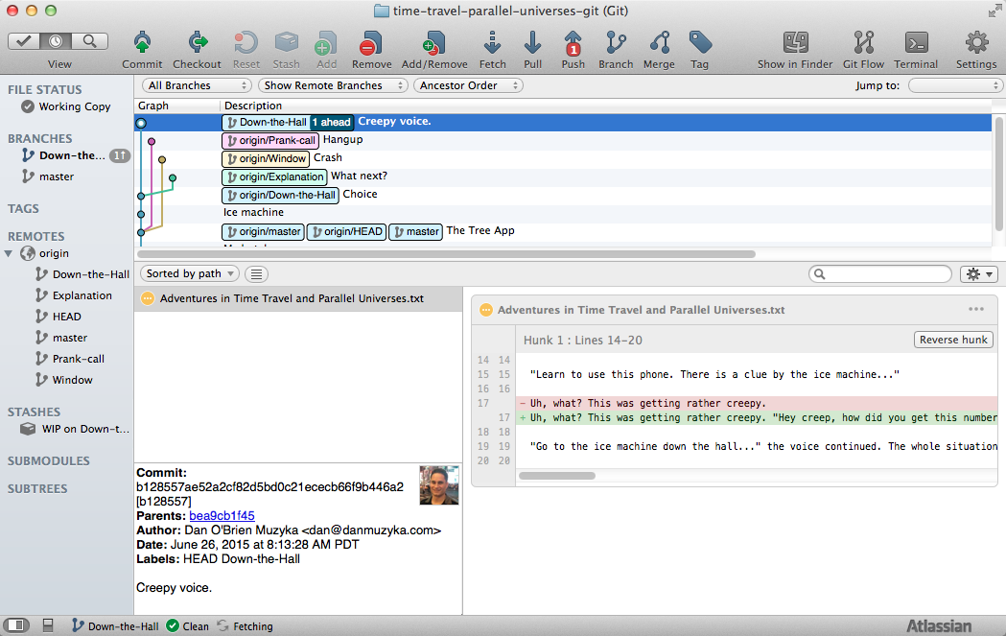Image resolution: width=1006 pixels, height=636 pixels.
Task: Toggle the file list view mode button
Action: click(x=257, y=274)
